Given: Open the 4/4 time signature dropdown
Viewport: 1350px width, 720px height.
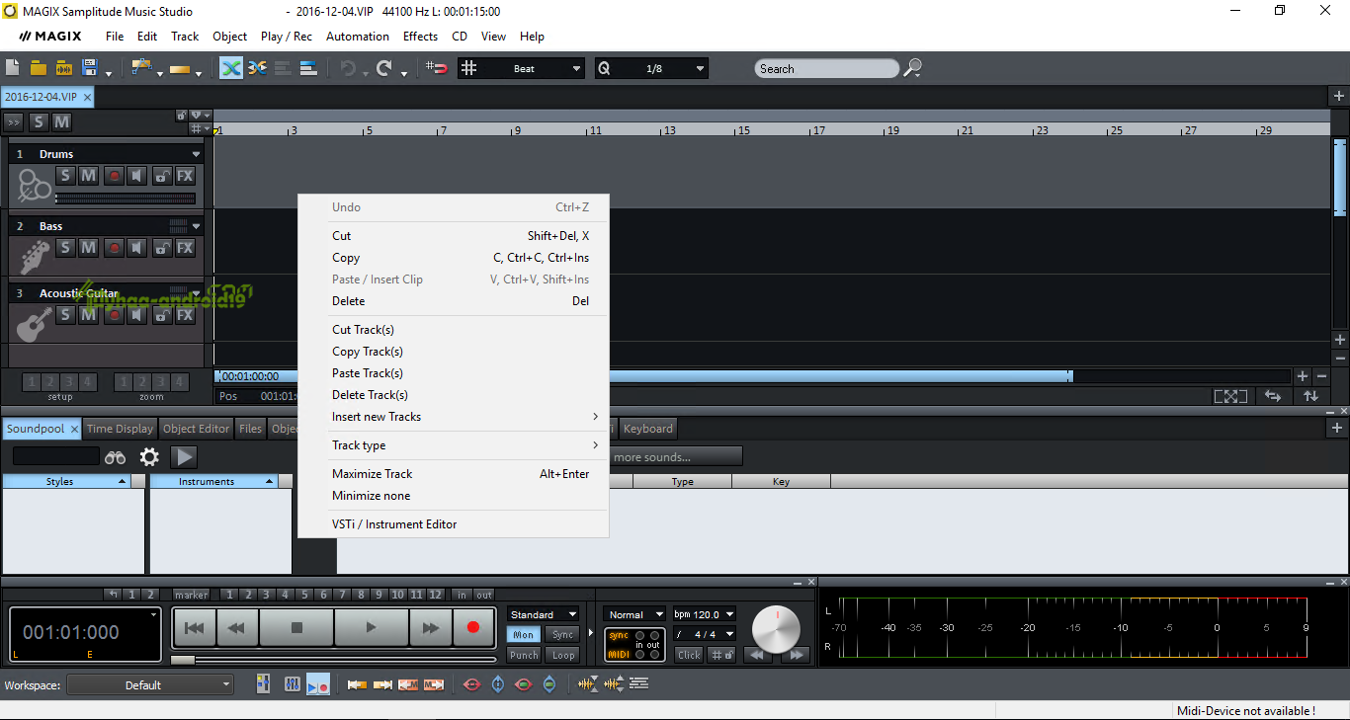Looking at the screenshot, I should 705,634.
